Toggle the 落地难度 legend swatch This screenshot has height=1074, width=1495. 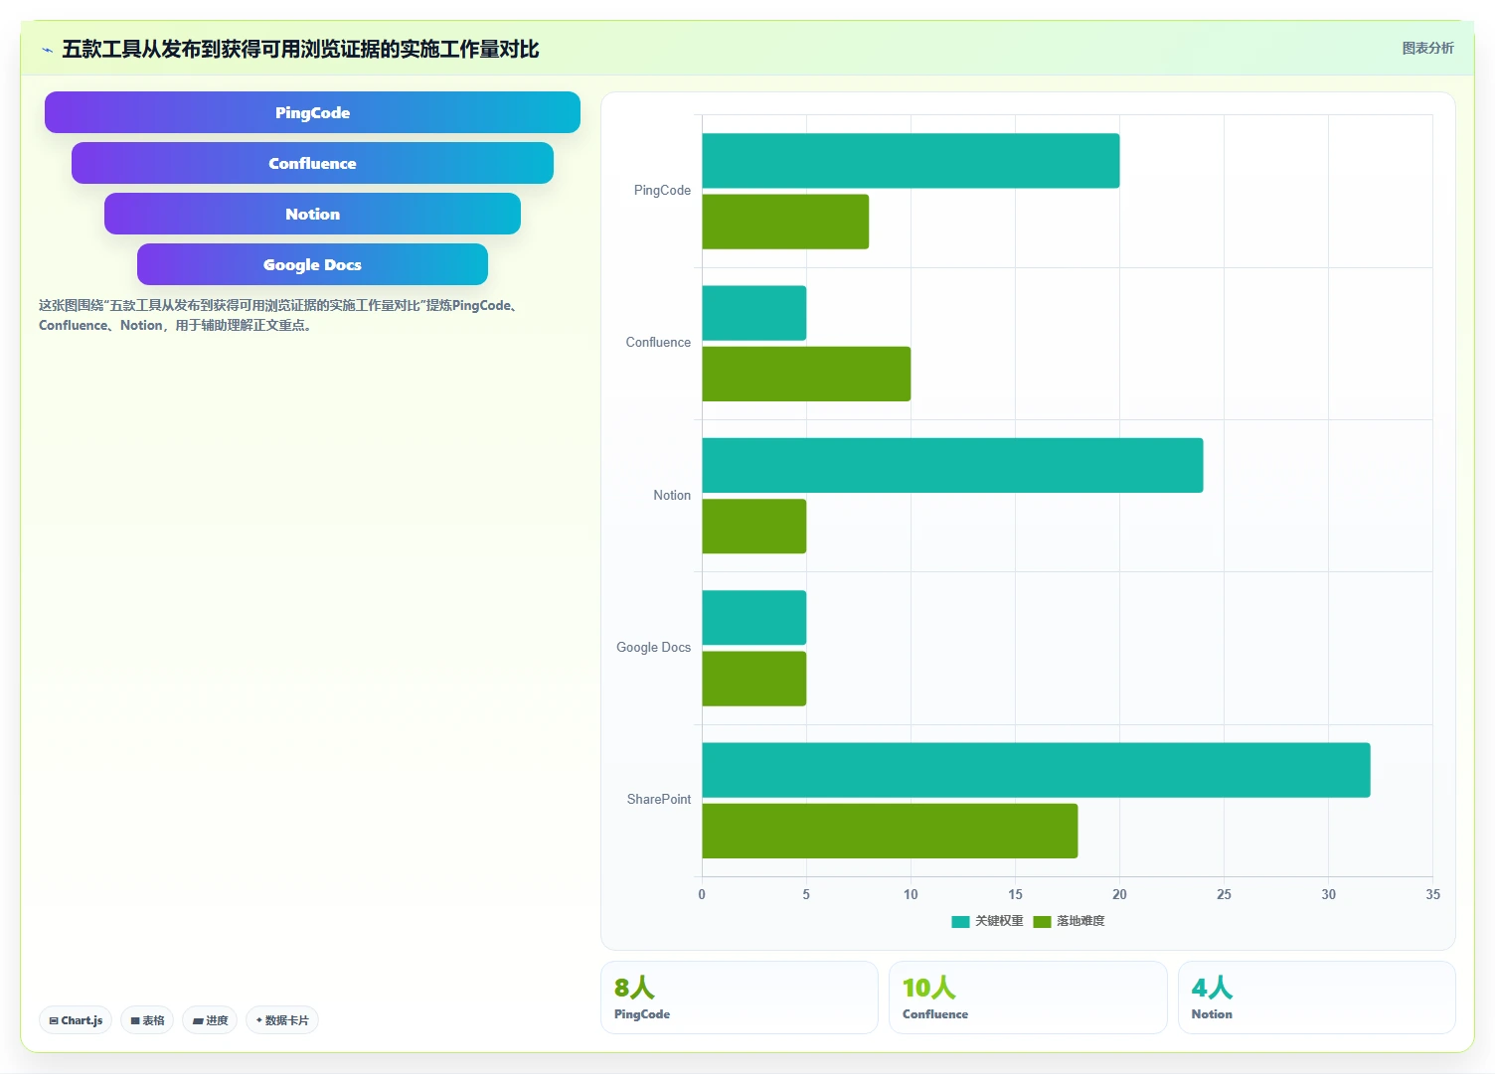1042,921
